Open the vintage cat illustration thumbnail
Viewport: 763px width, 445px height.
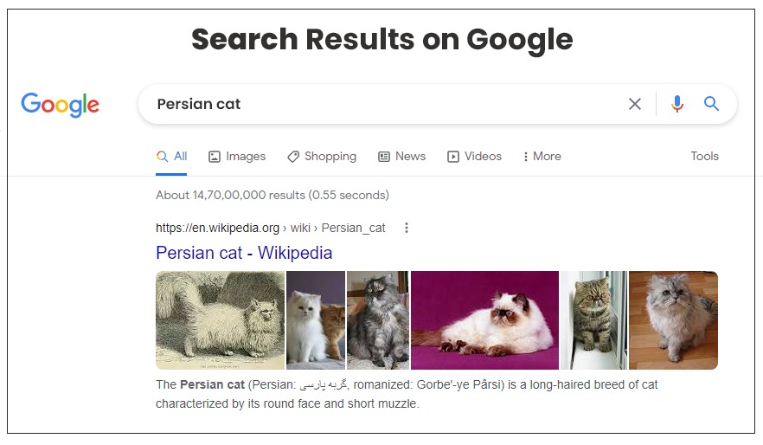(x=220, y=320)
